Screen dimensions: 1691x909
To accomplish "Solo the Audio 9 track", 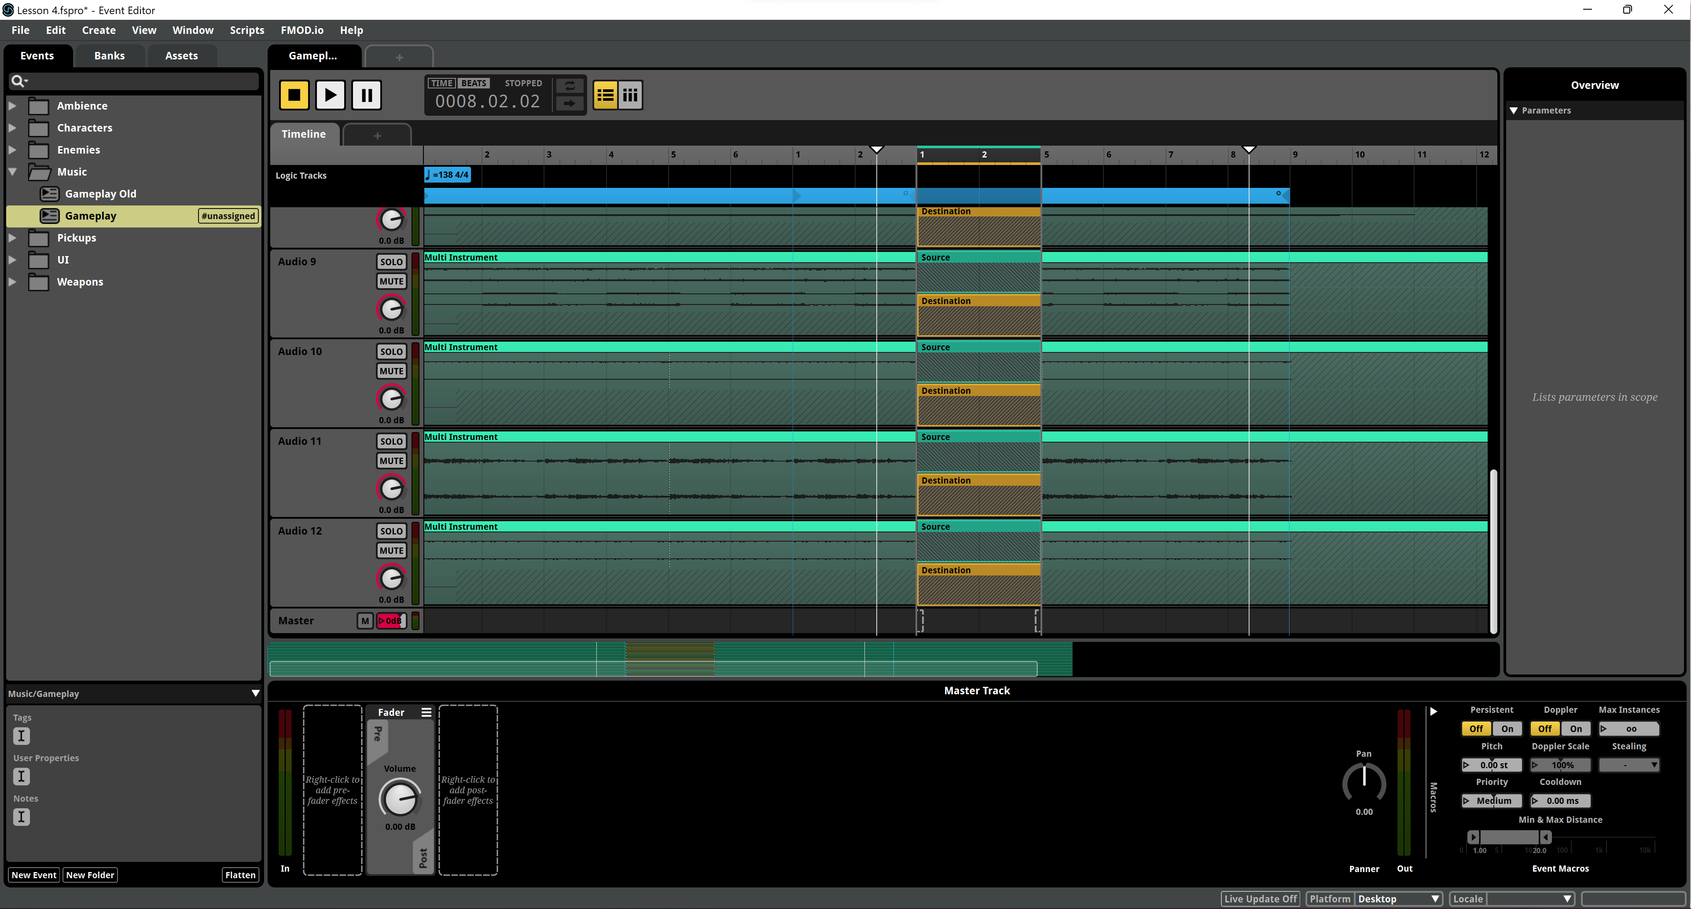I will (x=391, y=262).
